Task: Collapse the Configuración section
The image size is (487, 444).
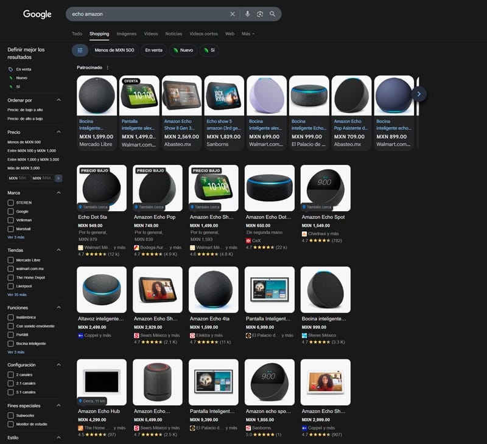Action: (x=58, y=365)
